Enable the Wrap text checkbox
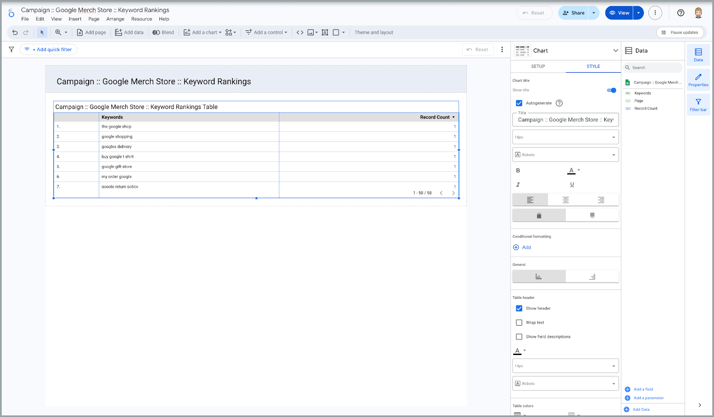The height and width of the screenshot is (417, 714). (519, 322)
